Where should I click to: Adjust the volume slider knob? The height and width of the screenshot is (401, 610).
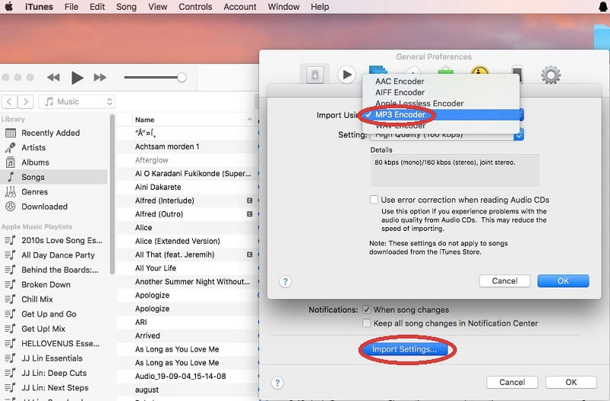[x=181, y=78]
